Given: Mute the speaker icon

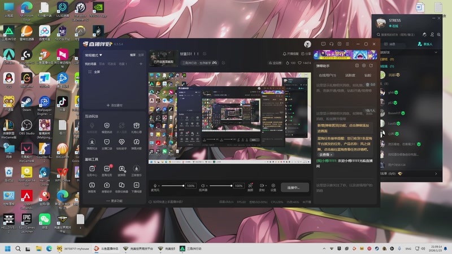Looking at the screenshot, I should [203, 186].
